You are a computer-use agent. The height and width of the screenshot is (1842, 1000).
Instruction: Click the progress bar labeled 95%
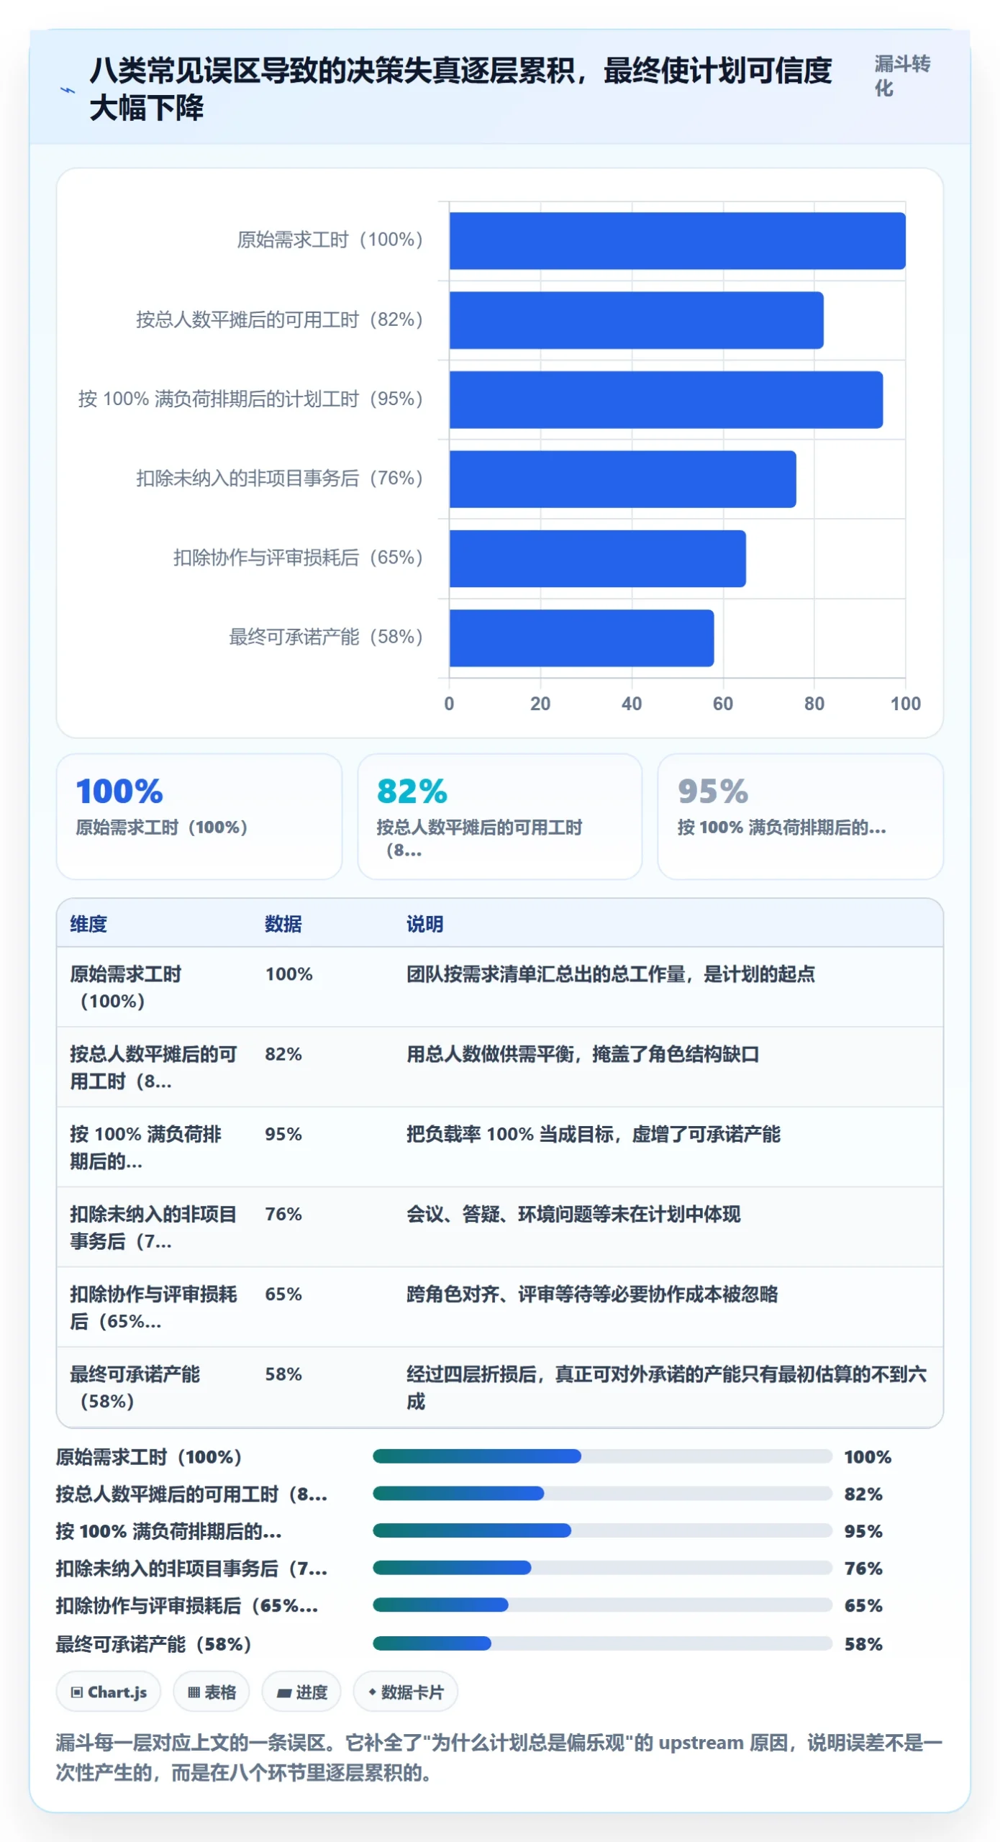click(602, 1530)
